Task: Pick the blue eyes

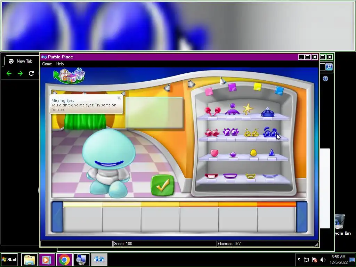Action: 270,132
